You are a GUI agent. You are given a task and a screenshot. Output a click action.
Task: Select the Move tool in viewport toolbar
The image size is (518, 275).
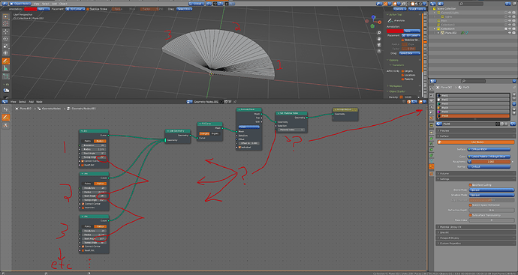5,31
